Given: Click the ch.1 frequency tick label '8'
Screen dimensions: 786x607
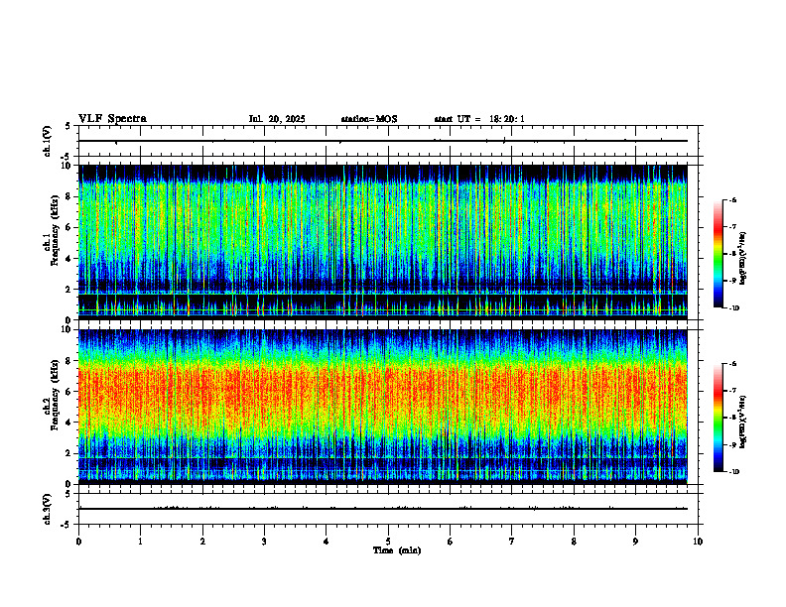Looking at the screenshot, I should click(x=69, y=196).
